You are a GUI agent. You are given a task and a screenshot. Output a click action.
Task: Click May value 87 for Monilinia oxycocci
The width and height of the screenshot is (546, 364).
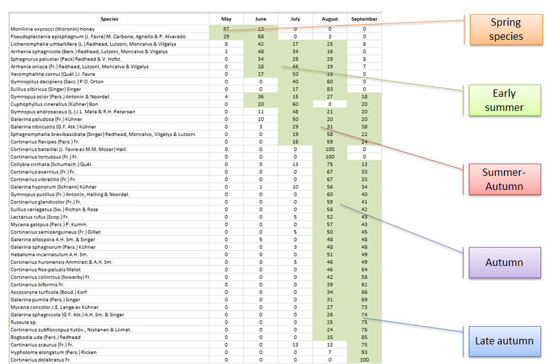point(226,29)
